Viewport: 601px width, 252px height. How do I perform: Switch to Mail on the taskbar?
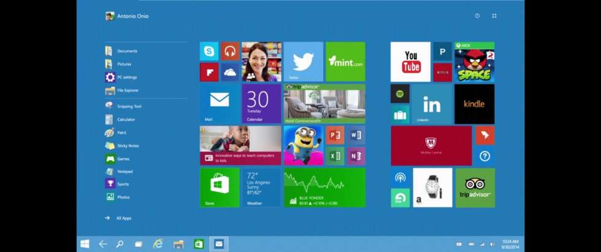pos(219,244)
